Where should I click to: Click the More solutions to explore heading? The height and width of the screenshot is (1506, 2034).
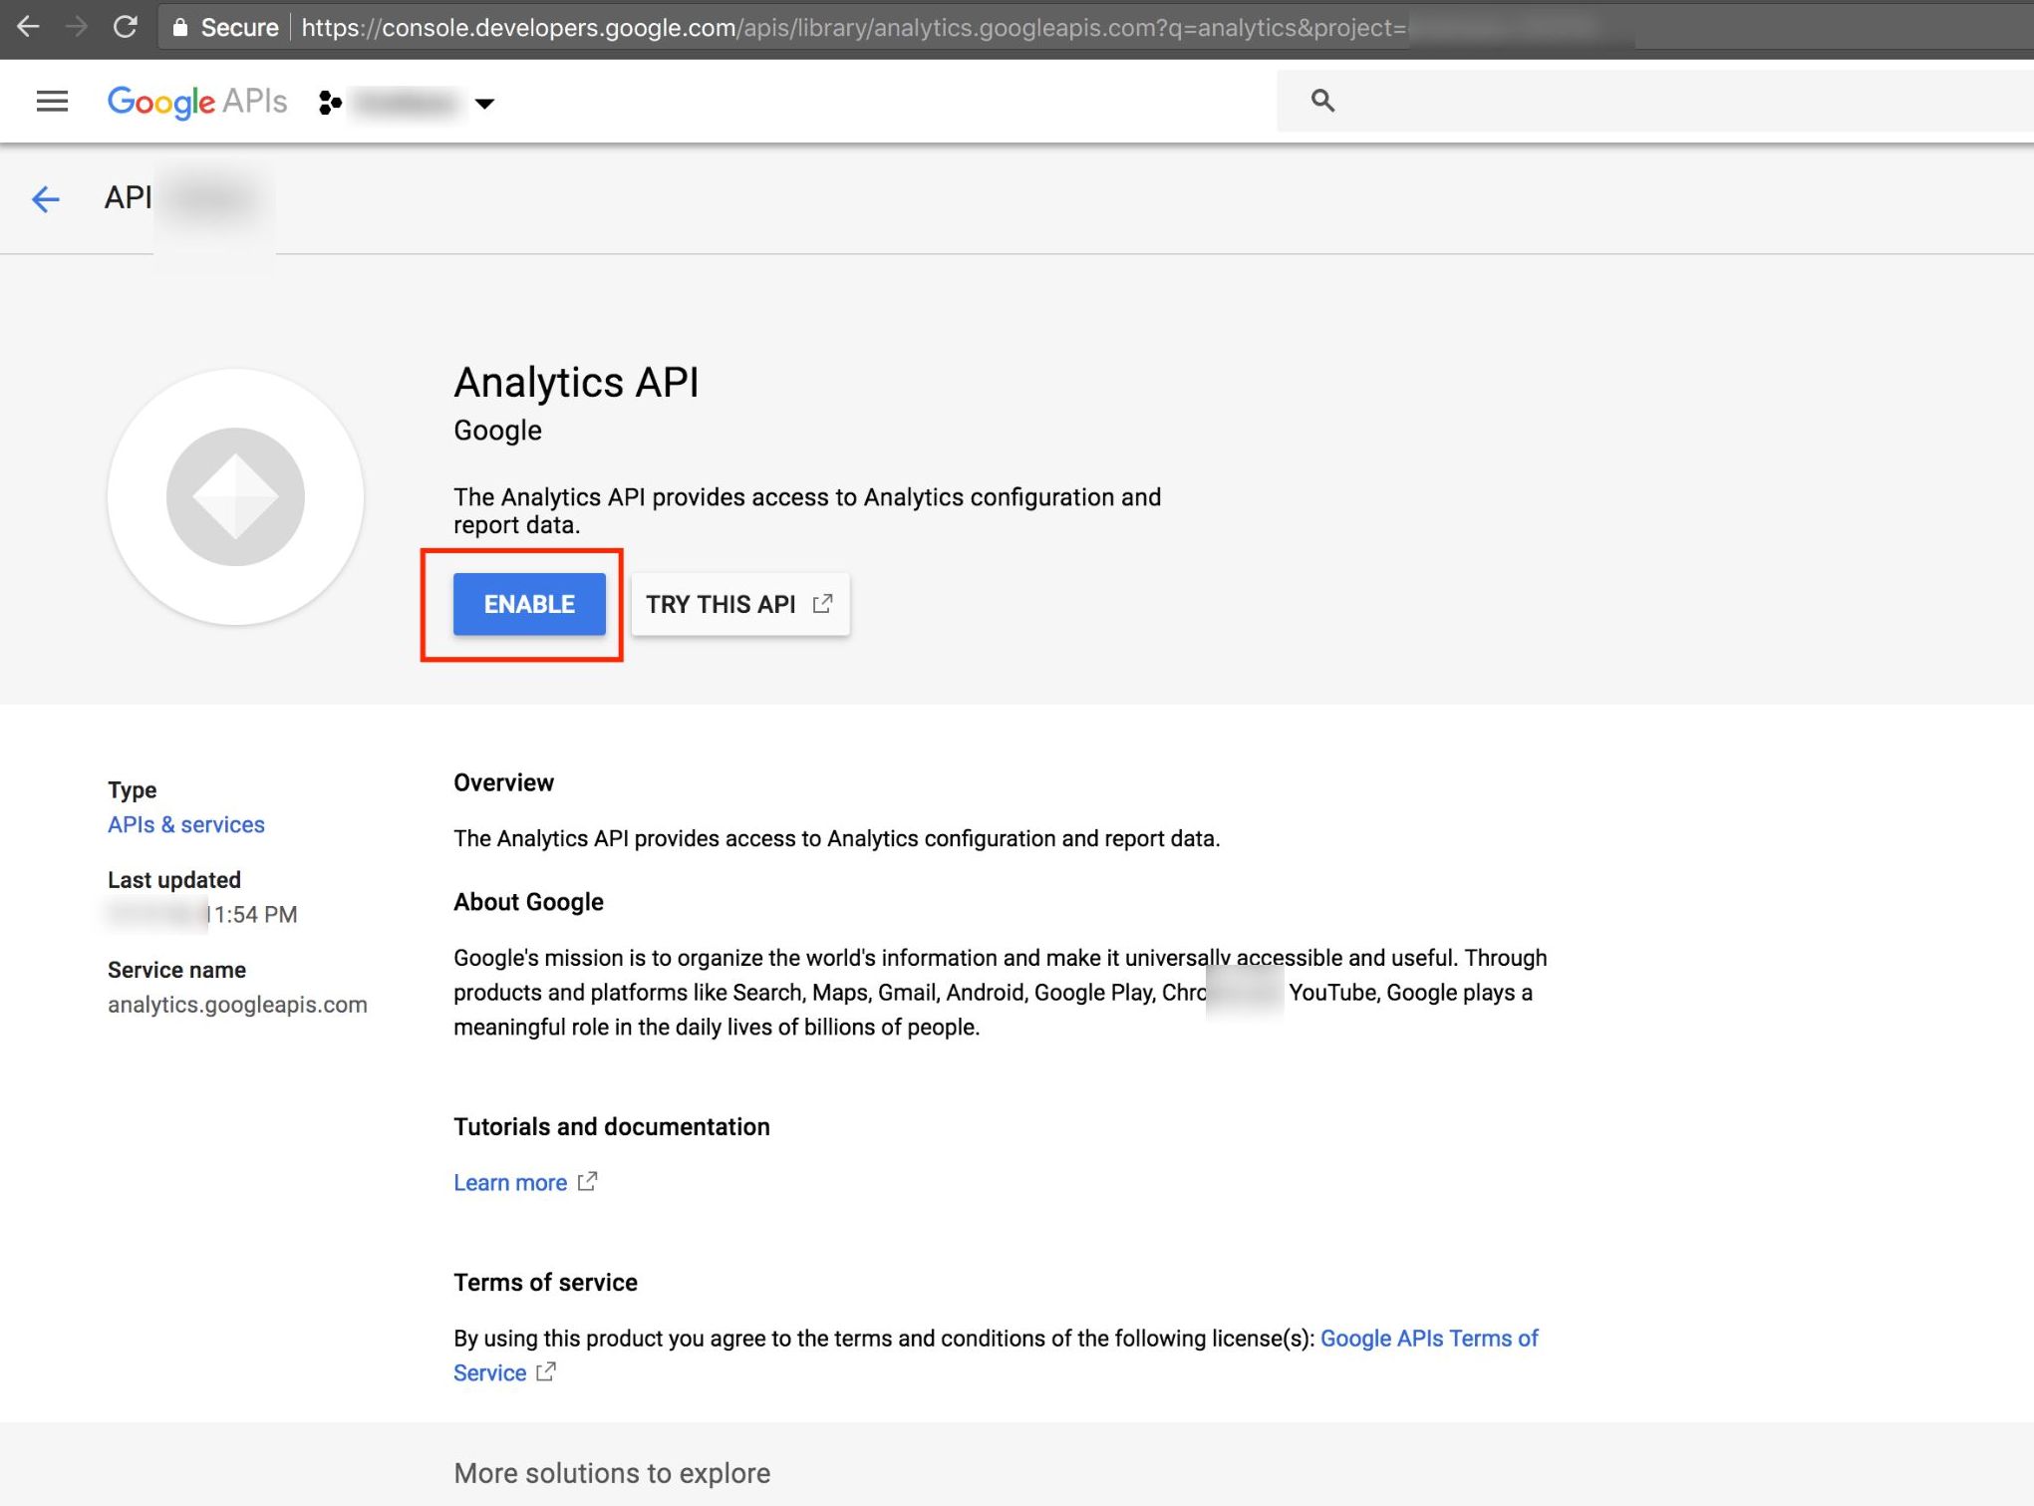coord(612,1473)
